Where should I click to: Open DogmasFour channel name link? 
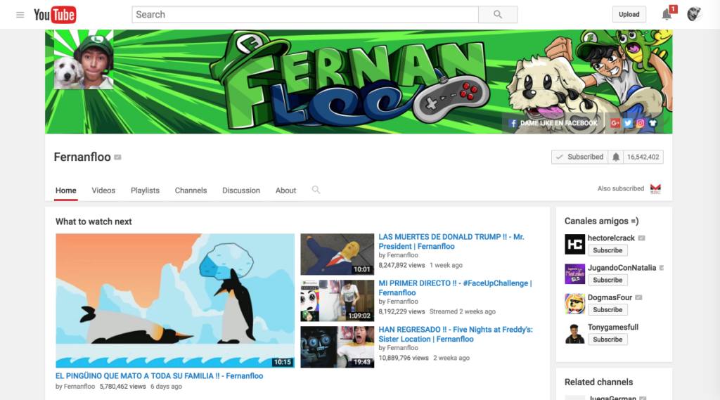pos(610,297)
